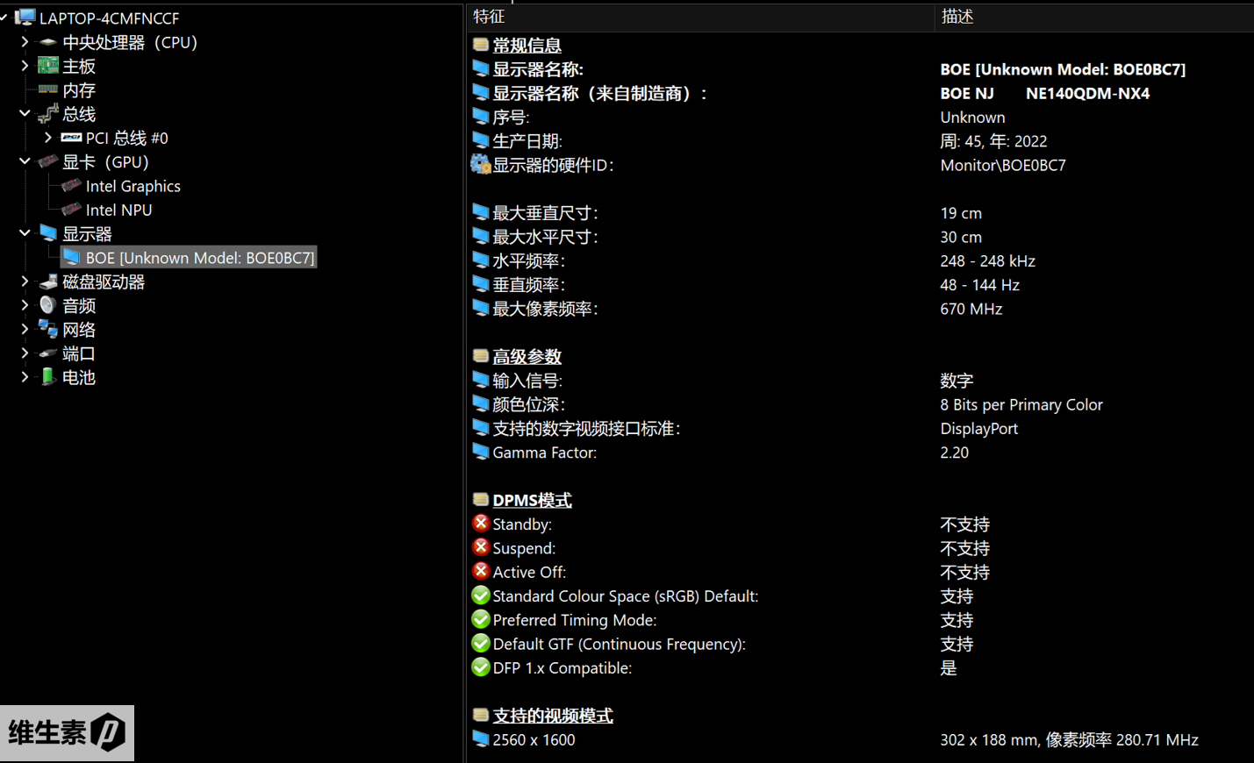Collapse the 显卡 (GPU) node
Image resolution: width=1254 pixels, height=763 pixels.
pyautogui.click(x=25, y=161)
